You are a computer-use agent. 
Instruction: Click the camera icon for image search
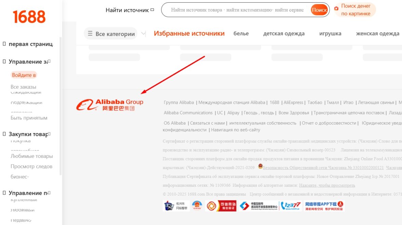[x=336, y=9]
